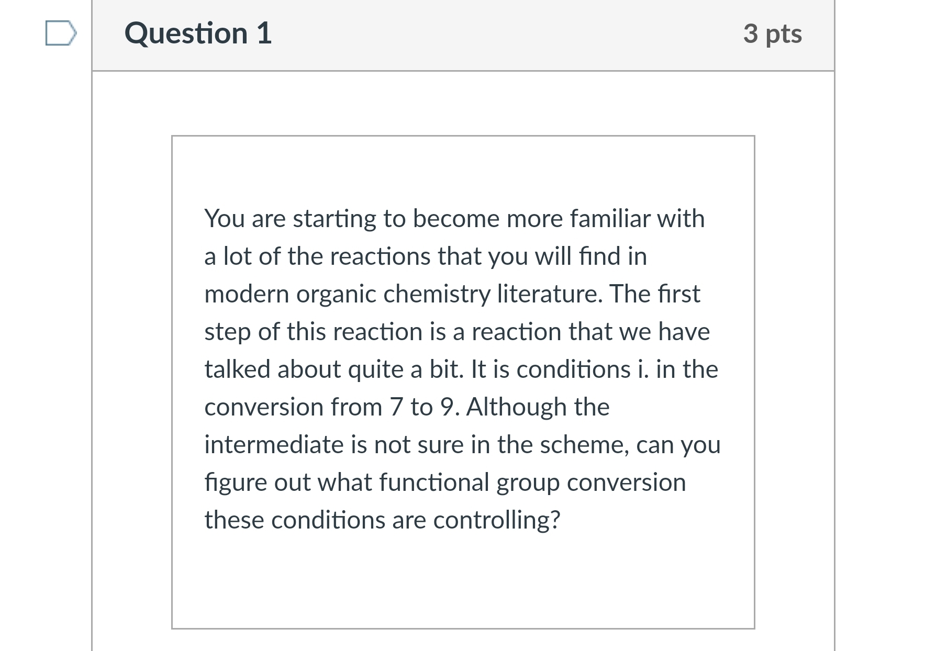The image size is (925, 651).
Task: Click the "Question 1" heading
Action: coord(198,33)
